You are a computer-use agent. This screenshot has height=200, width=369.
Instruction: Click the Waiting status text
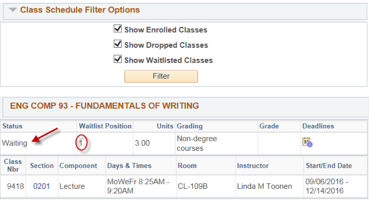(x=15, y=143)
